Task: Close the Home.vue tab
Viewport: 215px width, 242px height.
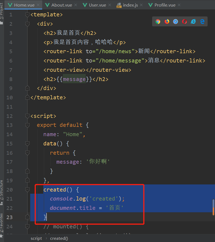Action: [x=38, y=5]
